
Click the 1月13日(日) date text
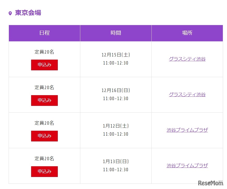(x=116, y=162)
